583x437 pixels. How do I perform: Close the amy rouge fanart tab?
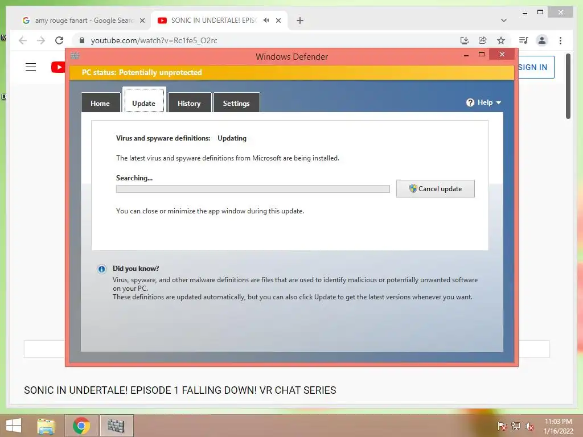pyautogui.click(x=142, y=20)
